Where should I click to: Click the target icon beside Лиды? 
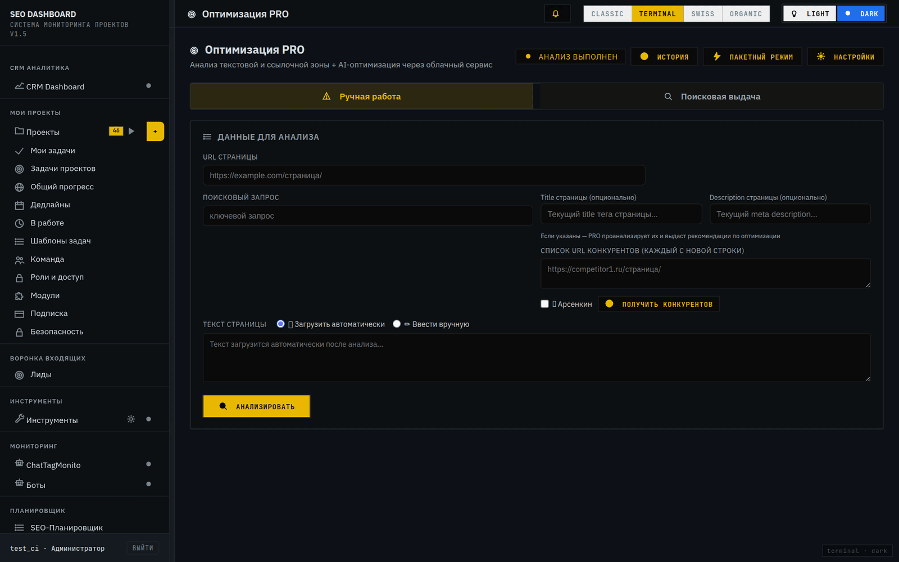click(x=19, y=375)
